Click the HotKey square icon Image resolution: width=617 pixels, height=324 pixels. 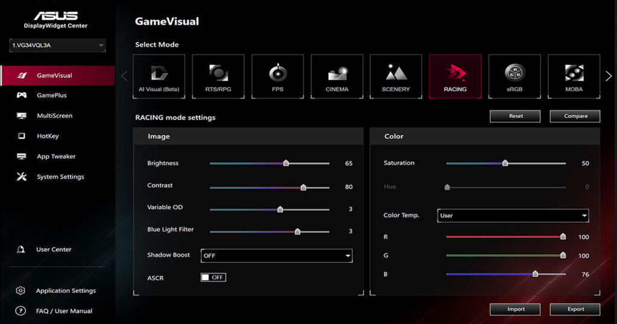[x=22, y=136]
